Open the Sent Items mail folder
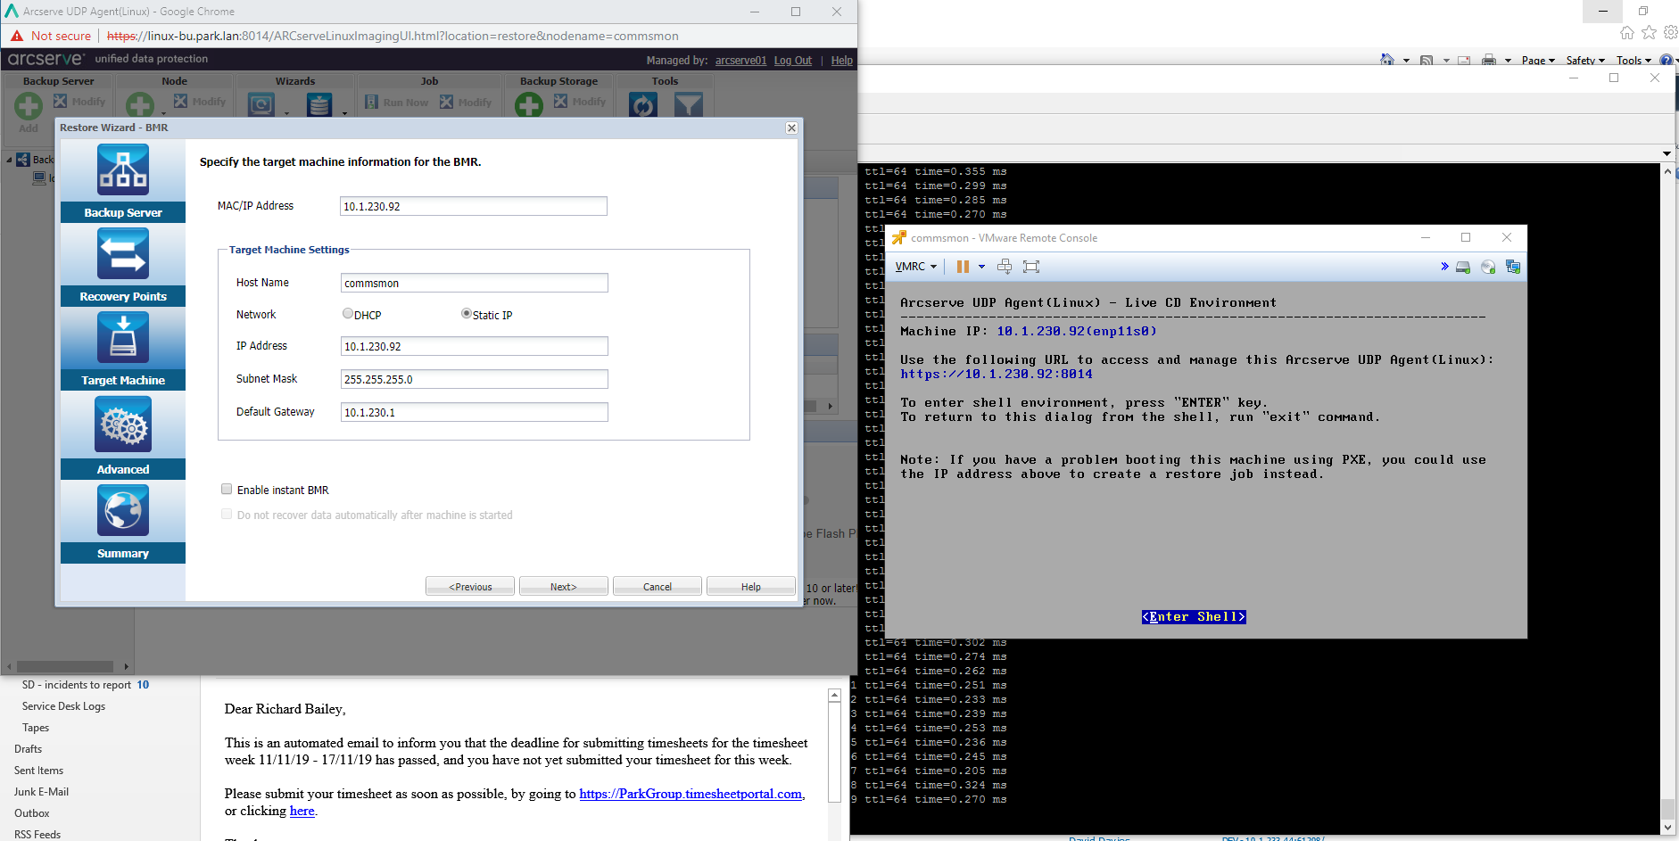The height and width of the screenshot is (841, 1679). click(x=38, y=771)
